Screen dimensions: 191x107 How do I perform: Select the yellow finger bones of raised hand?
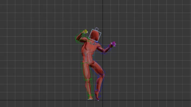tap(85, 31)
